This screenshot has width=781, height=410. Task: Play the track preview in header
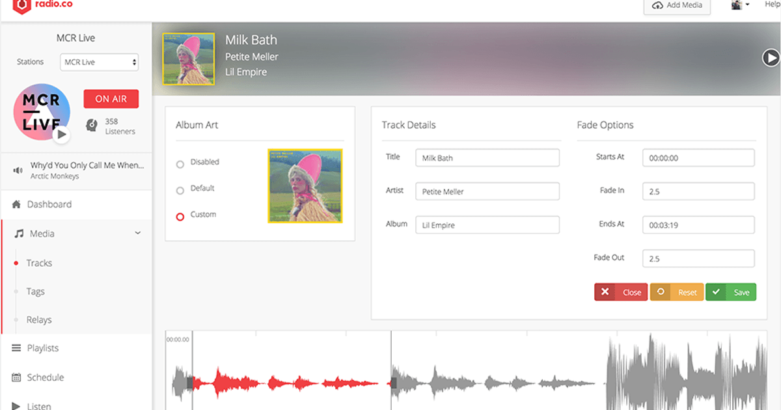click(771, 58)
